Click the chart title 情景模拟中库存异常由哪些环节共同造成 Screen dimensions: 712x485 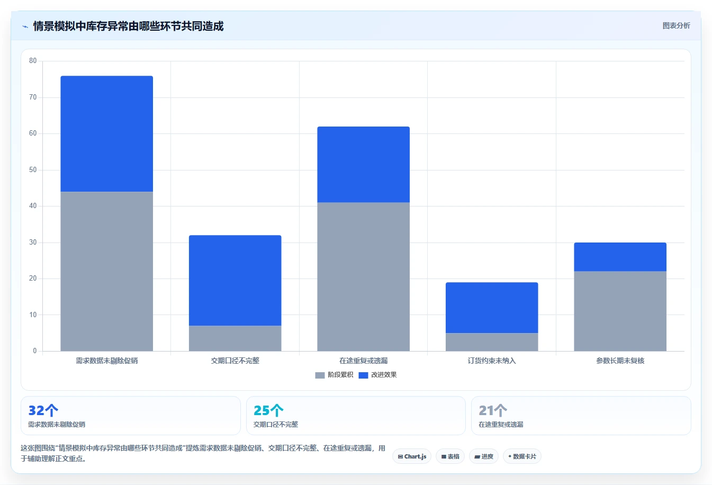[x=128, y=26]
